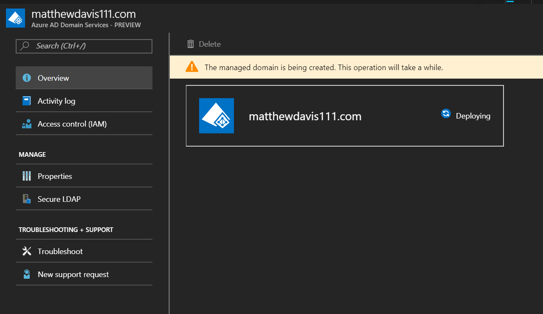Click the Access control (IAM) people icon

click(27, 124)
